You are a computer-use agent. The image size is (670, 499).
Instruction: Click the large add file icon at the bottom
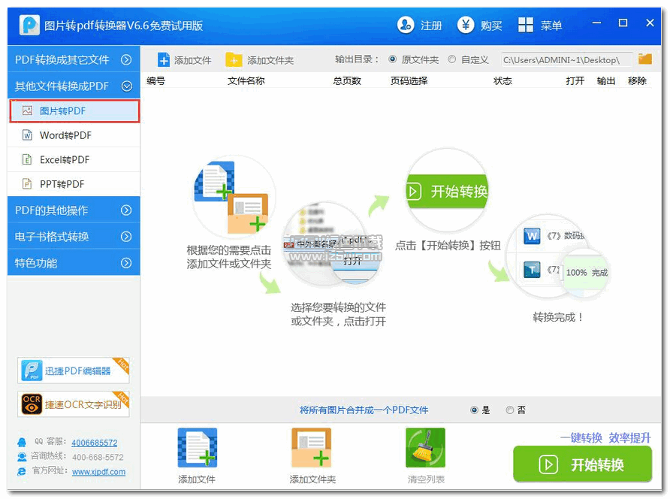click(x=198, y=448)
